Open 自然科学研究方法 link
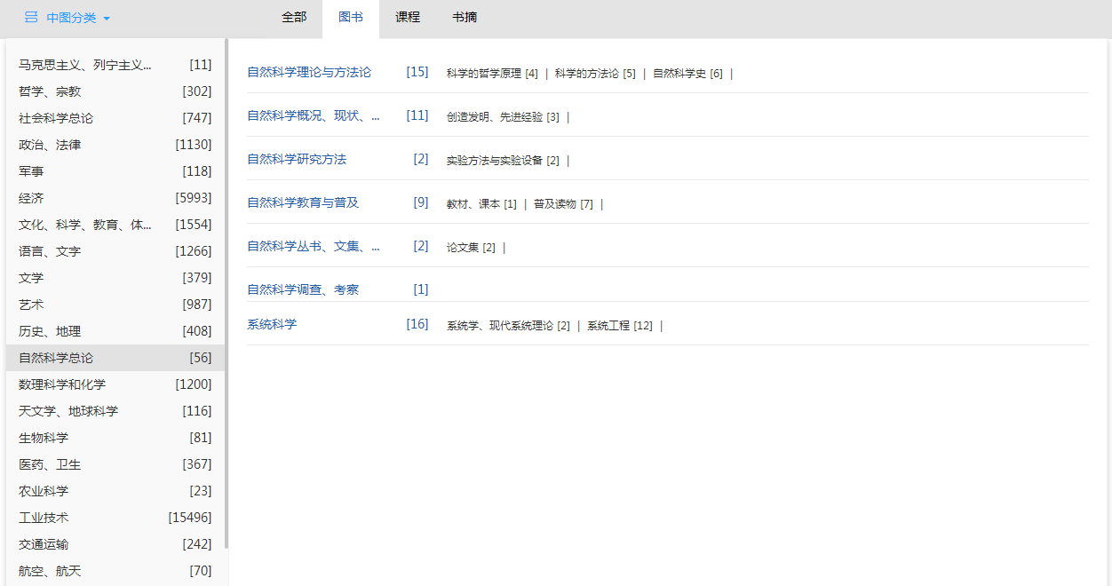Screen dimensions: 1112x586 pos(297,159)
